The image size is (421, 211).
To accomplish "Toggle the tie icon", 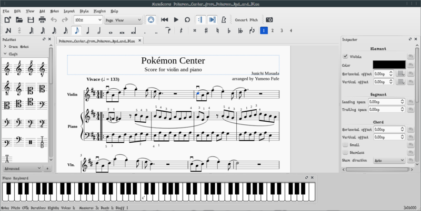I will click(168, 30).
